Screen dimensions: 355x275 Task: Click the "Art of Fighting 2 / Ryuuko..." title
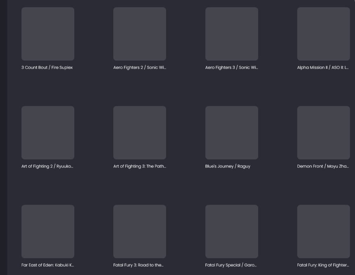47,166
